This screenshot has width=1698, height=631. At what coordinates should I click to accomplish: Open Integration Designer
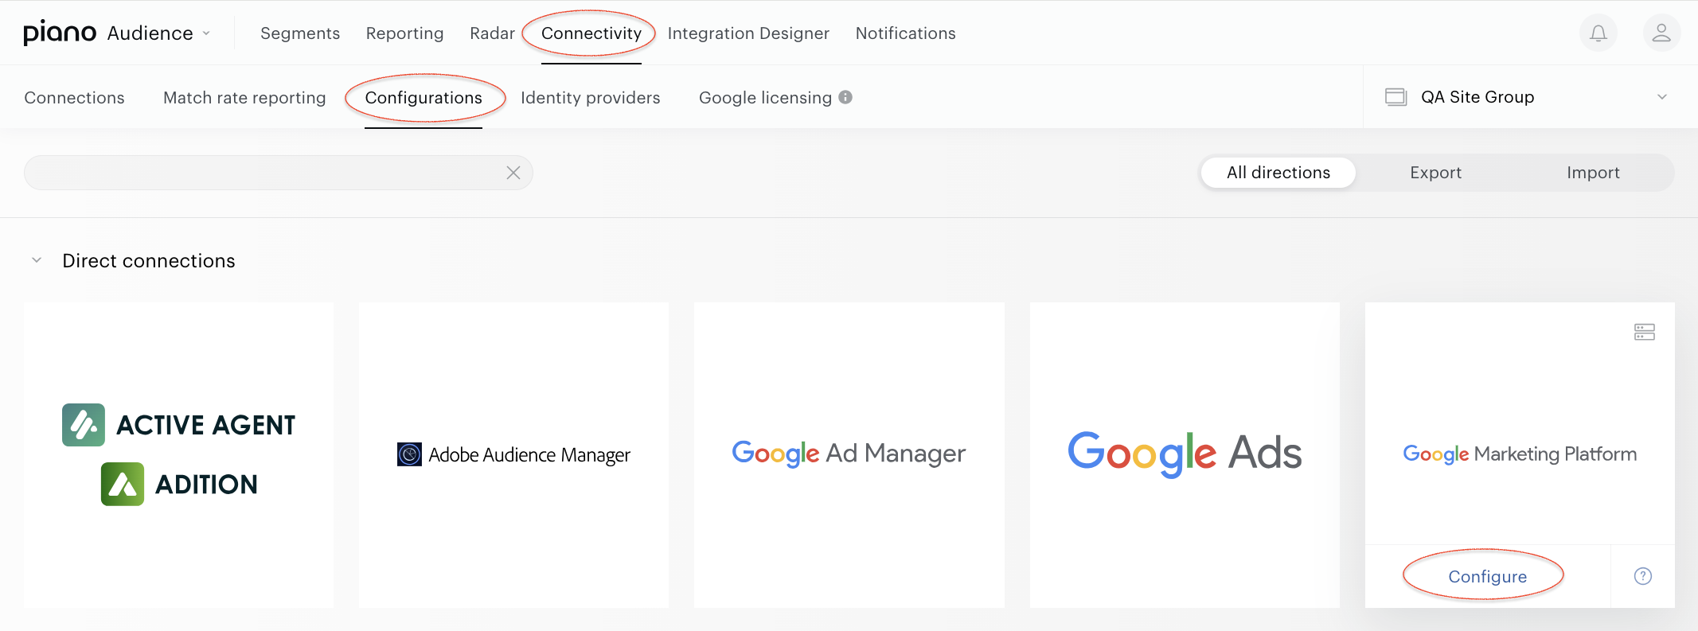click(748, 33)
